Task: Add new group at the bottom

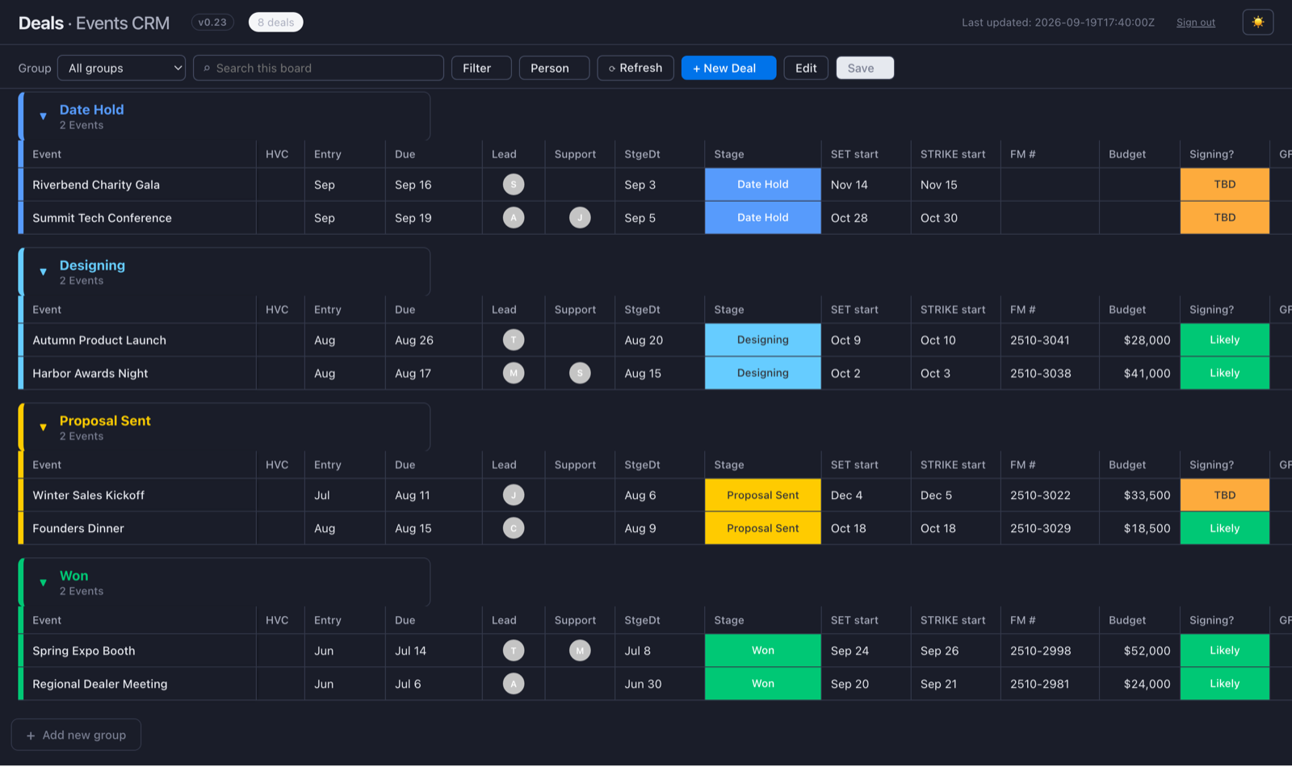Action: [76, 735]
